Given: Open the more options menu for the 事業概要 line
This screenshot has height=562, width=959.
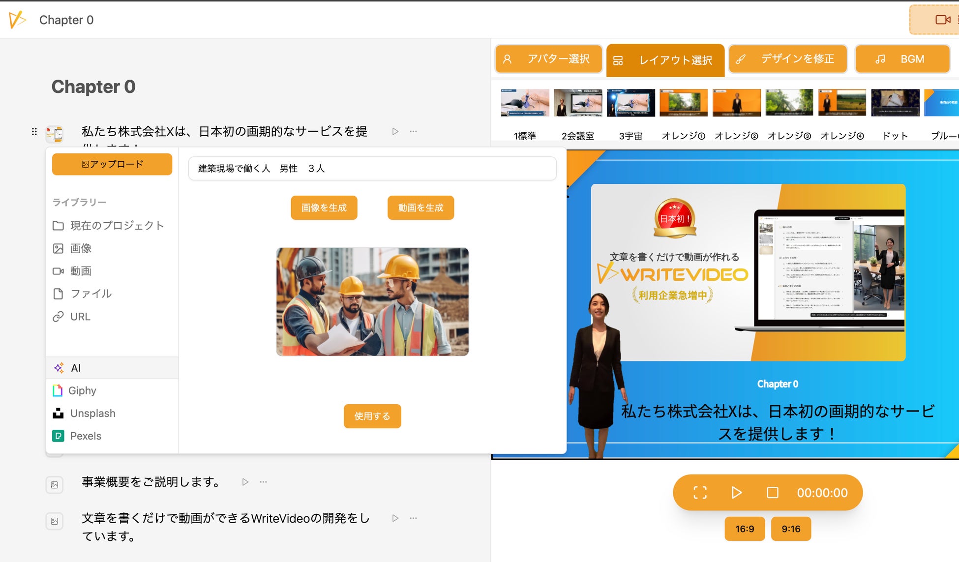Looking at the screenshot, I should [264, 482].
